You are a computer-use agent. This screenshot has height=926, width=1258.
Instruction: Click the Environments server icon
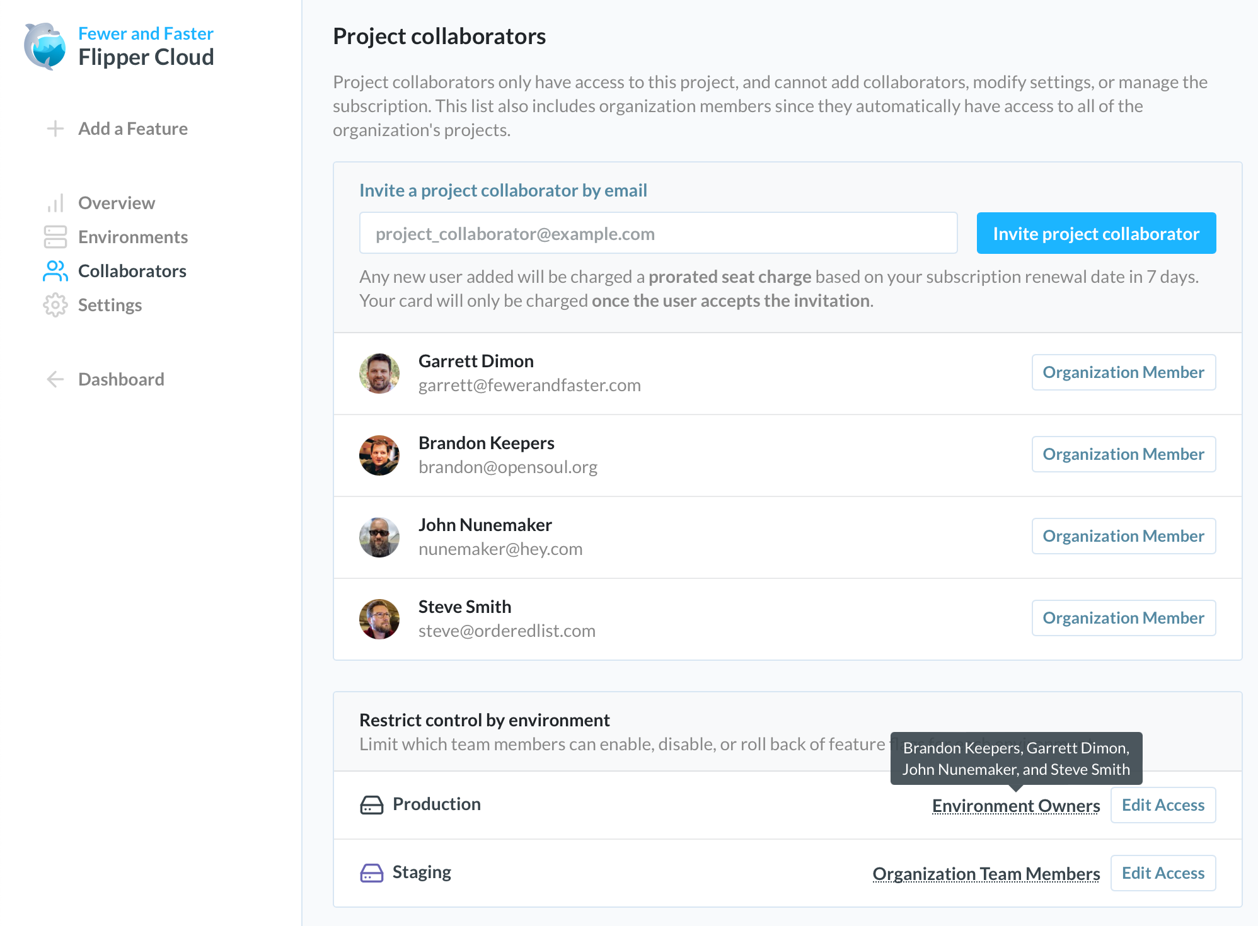(x=55, y=237)
